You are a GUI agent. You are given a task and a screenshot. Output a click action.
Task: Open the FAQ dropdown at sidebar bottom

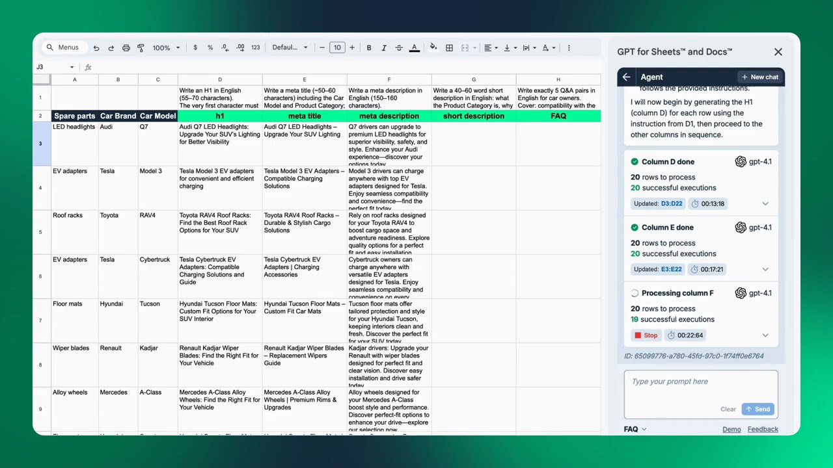pyautogui.click(x=635, y=429)
